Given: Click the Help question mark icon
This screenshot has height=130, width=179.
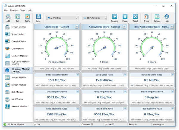Looking at the screenshot, I should click(167, 17).
